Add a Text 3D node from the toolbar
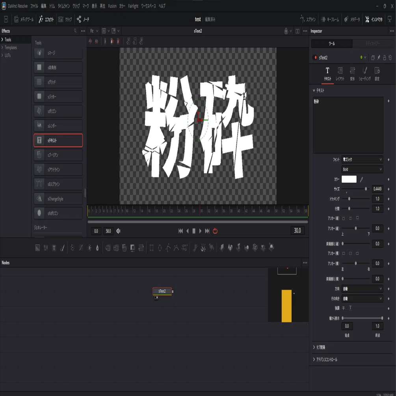The image size is (396, 396). coord(238,247)
